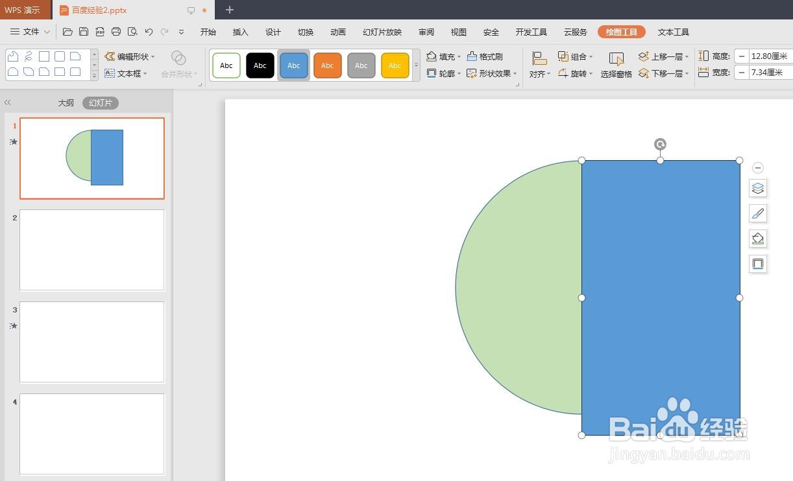Redo the action

pos(165,32)
